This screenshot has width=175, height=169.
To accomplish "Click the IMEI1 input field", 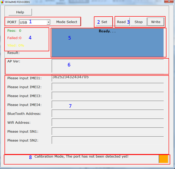I will tap(108, 78).
